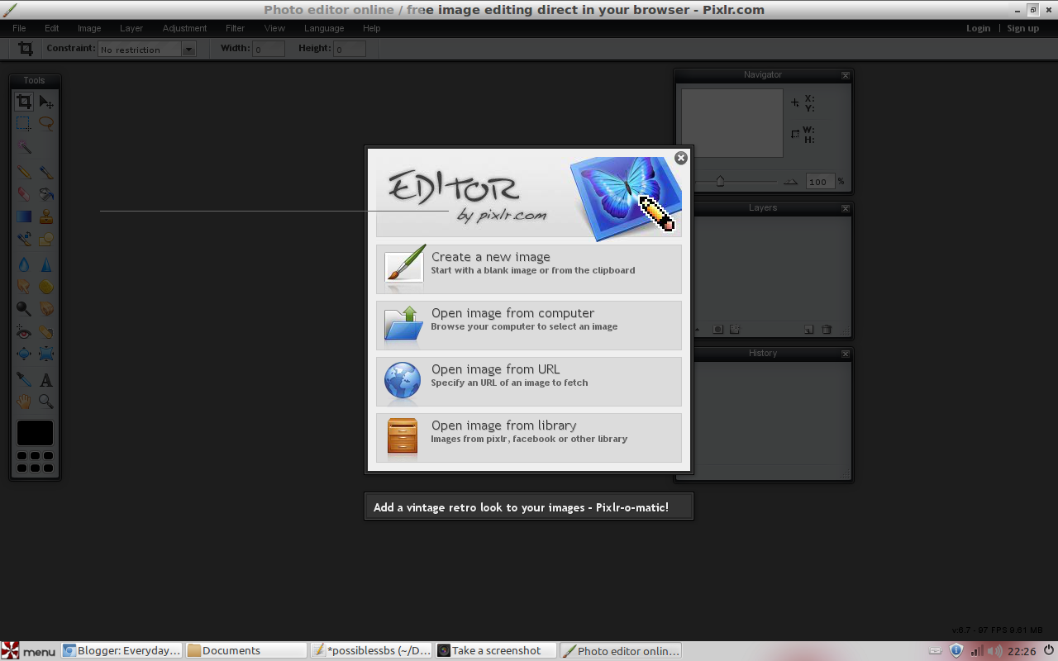1058x661 pixels.
Task: Choose Open image from library
Action: click(x=529, y=437)
